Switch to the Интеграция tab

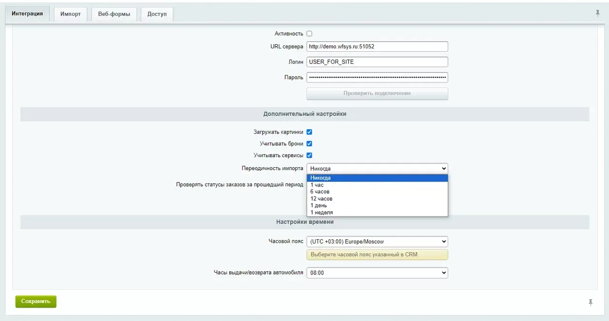(x=27, y=14)
